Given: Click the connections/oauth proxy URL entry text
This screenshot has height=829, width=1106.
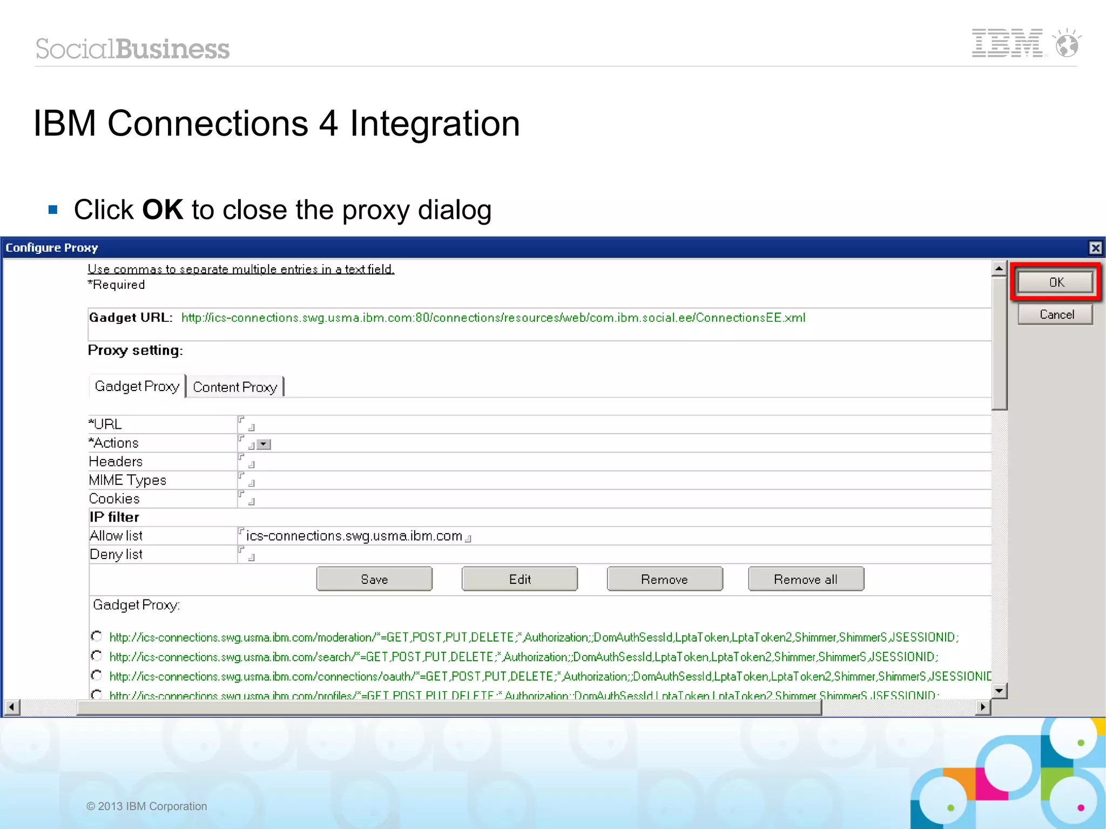Looking at the screenshot, I should pos(550,676).
